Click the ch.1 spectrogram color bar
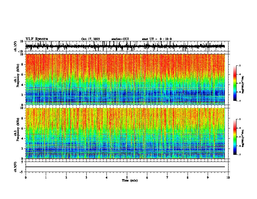The image size is (257, 199). pyautogui.click(x=235, y=83)
